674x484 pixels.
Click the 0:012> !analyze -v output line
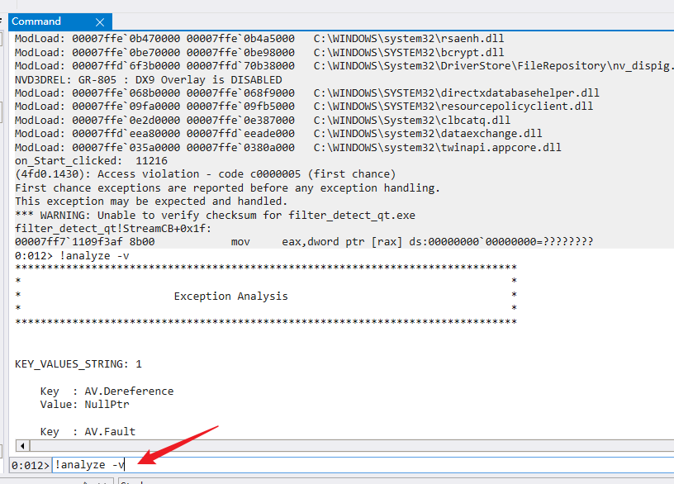click(72, 256)
